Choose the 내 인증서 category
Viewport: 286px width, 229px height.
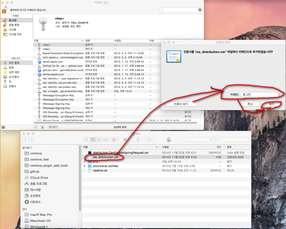tap(17, 77)
